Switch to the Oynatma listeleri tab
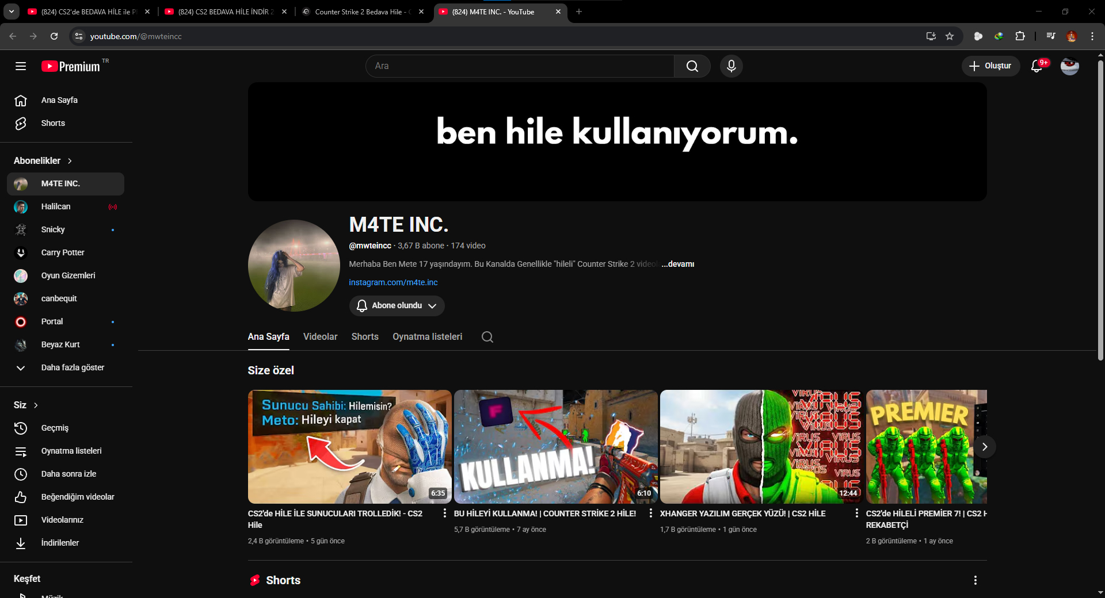 point(427,337)
